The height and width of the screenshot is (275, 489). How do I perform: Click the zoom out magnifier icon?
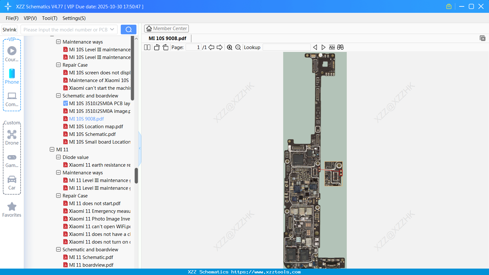pos(238,47)
